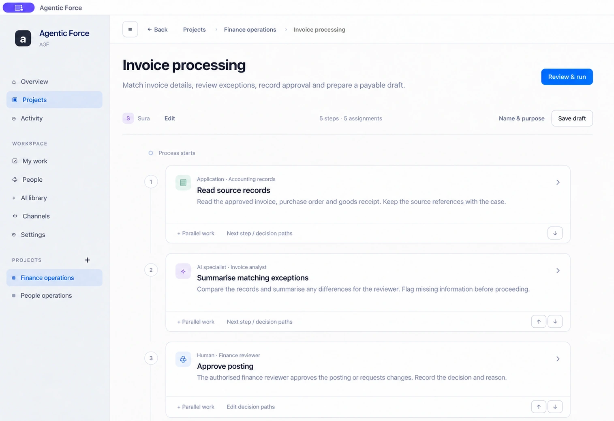The height and width of the screenshot is (421, 614).
Task: Add Parallel work to Approve posting
Action: coord(196,407)
